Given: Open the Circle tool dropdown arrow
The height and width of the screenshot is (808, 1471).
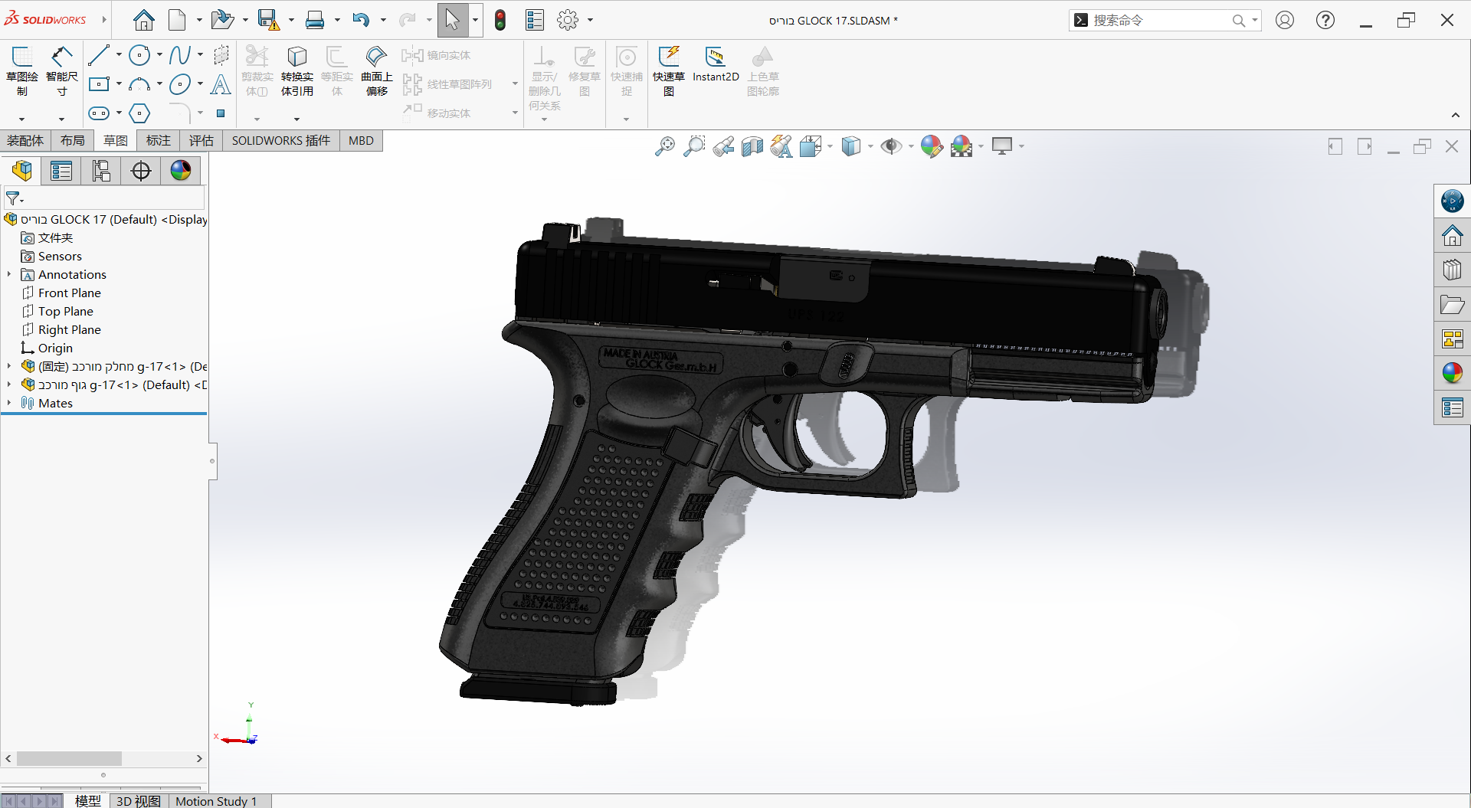Looking at the screenshot, I should click(x=159, y=55).
